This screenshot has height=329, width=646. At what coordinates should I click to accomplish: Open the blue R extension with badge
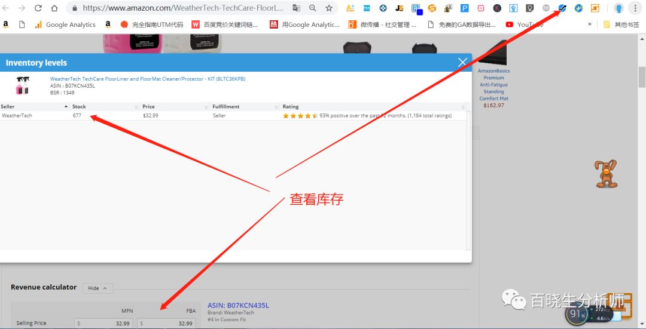click(416, 8)
